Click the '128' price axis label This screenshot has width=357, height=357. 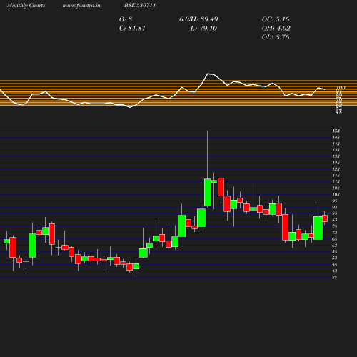[336, 163]
